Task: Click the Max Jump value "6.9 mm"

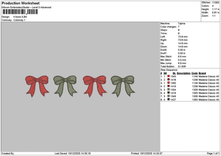Action: click(x=182, y=63)
